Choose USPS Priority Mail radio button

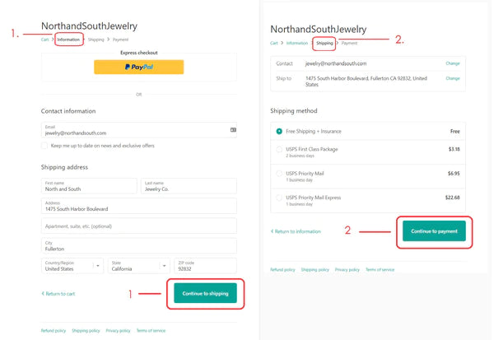point(279,174)
